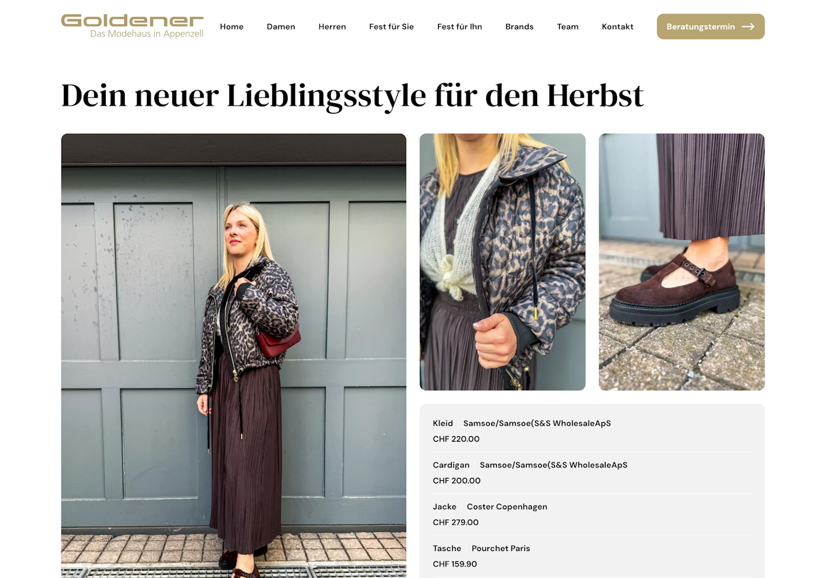Open the Herren navigation link
Viewport: 826px width, 578px height.
[x=332, y=26]
